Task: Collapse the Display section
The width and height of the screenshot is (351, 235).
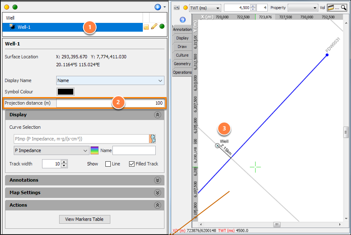Action: point(157,115)
